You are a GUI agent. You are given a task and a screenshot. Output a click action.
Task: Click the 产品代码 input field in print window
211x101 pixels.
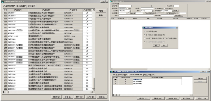(x=176, y=6)
